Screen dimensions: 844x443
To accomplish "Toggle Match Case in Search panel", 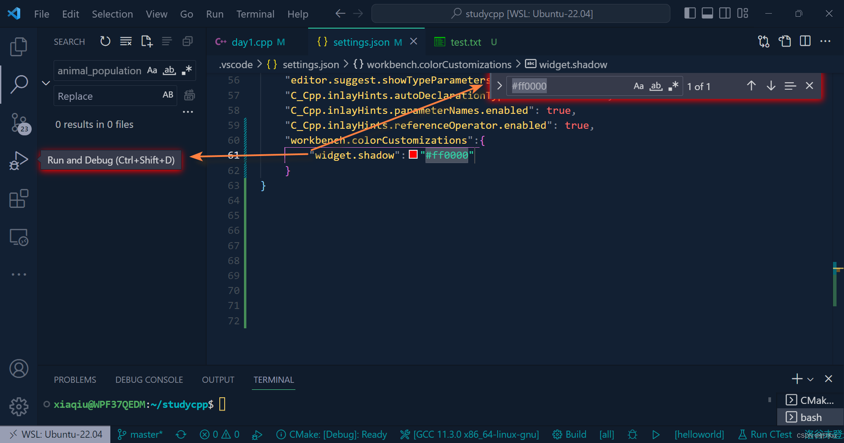I will click(152, 70).
